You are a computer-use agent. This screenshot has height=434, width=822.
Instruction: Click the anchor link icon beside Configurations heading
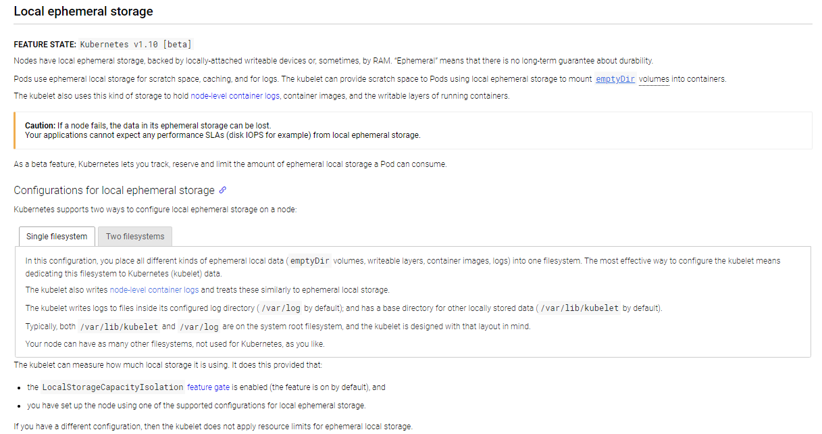[x=223, y=191]
